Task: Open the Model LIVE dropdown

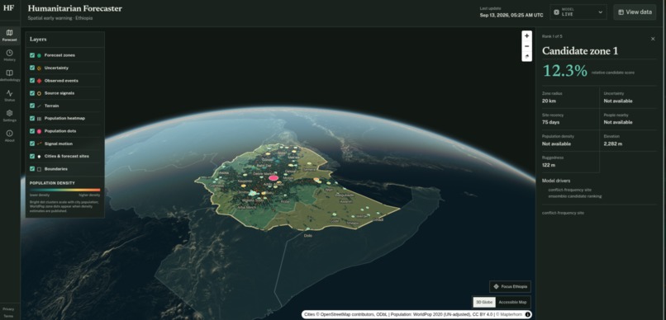Action: pos(578,12)
